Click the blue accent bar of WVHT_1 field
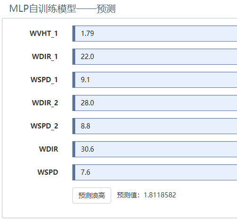 (x=74, y=34)
